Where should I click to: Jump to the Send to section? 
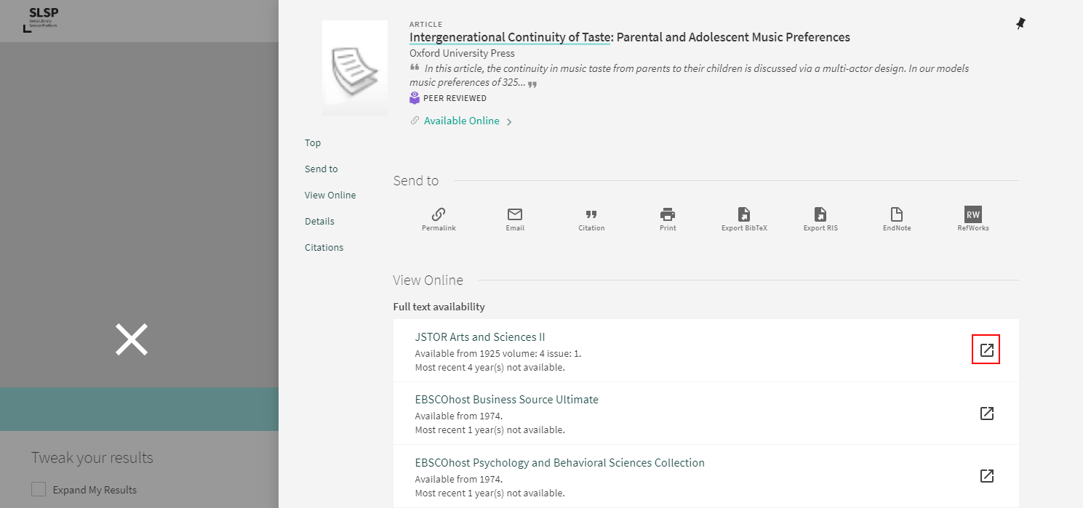[321, 169]
